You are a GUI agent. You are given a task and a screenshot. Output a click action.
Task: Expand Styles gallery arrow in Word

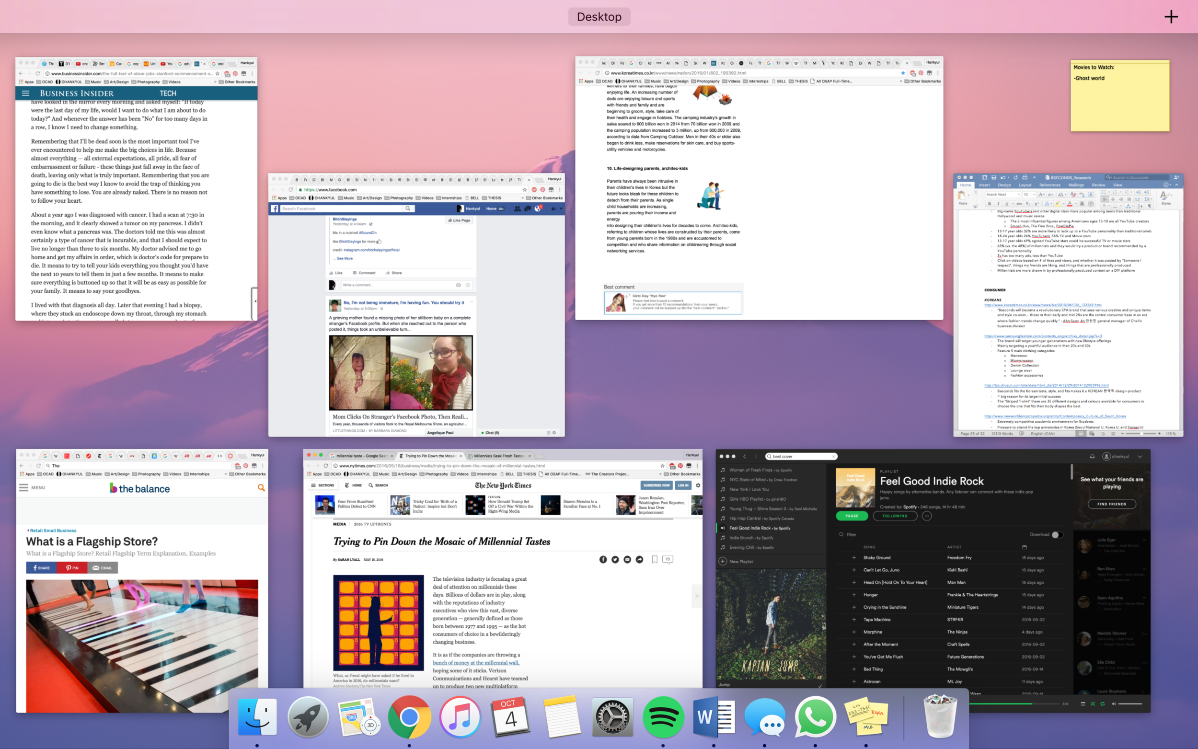pos(1171,195)
